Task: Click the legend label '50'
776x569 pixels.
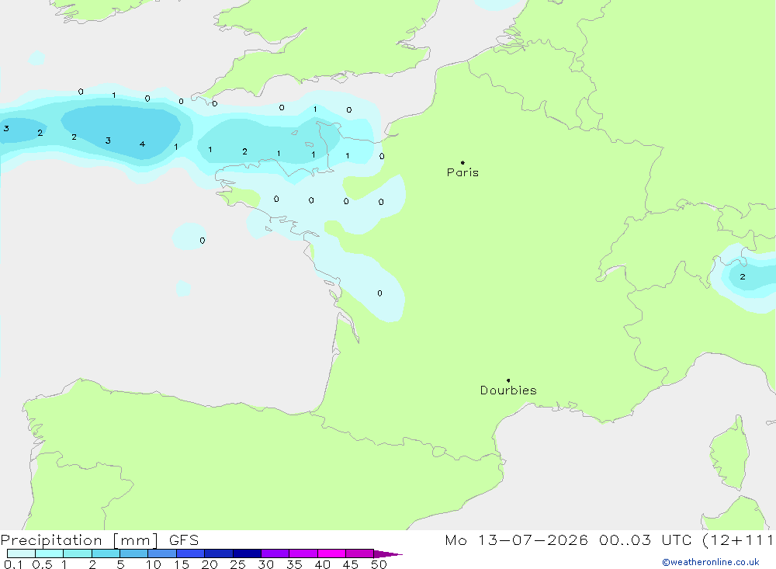Action: (379, 564)
